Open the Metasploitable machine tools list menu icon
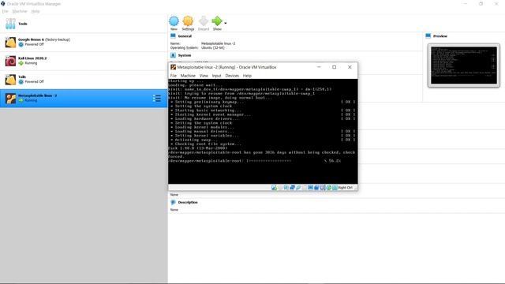Image resolution: width=505 pixels, height=284 pixels. pyautogui.click(x=157, y=98)
